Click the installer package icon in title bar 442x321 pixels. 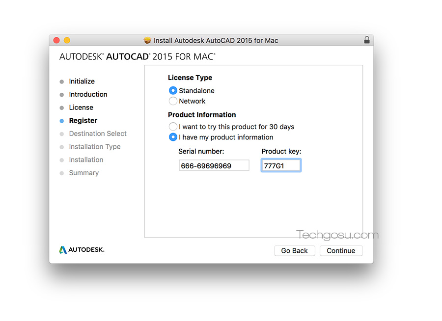[x=147, y=40]
